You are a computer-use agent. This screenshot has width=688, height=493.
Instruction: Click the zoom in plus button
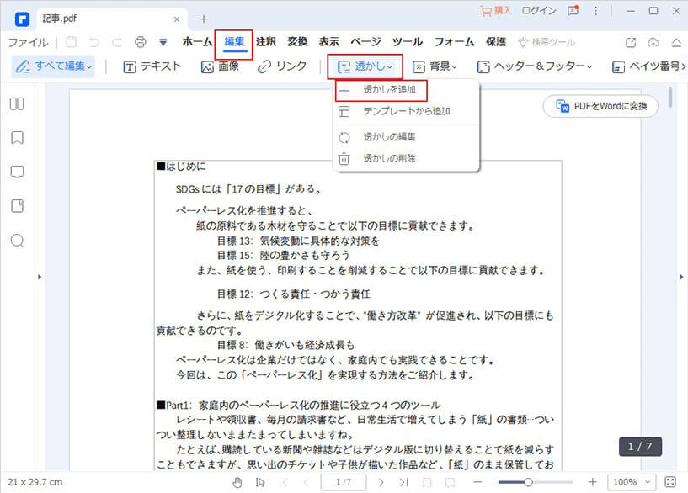pos(592,482)
